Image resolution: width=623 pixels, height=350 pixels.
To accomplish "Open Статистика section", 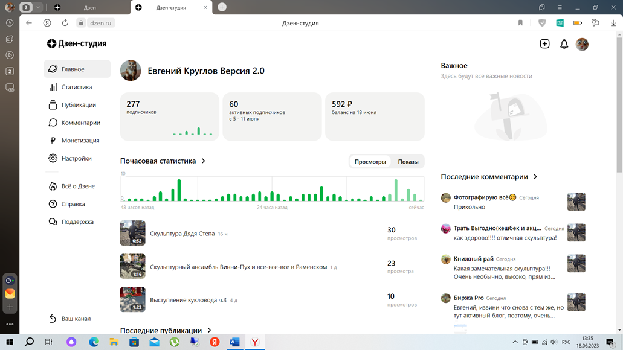I will (77, 87).
